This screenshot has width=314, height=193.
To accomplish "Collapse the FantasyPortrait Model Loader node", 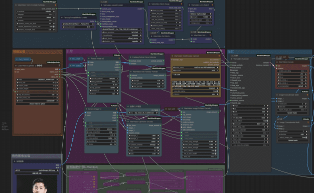I will (x=62, y=17).
